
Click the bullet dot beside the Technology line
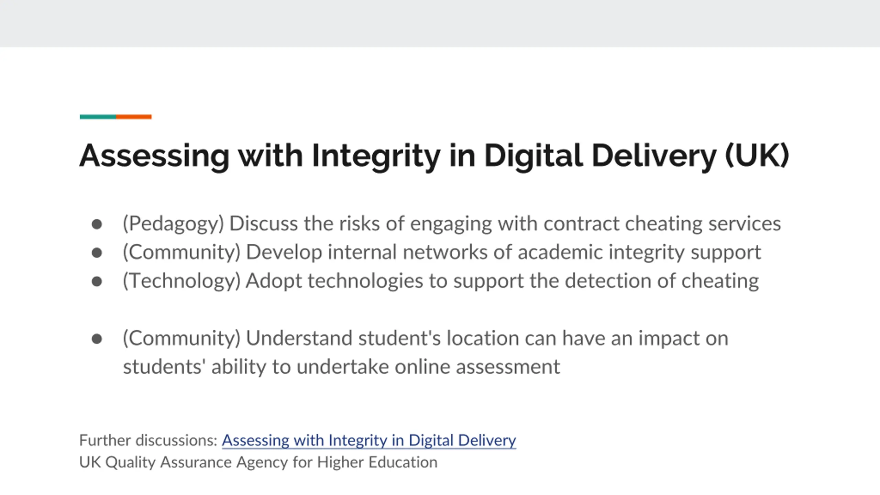(x=97, y=282)
